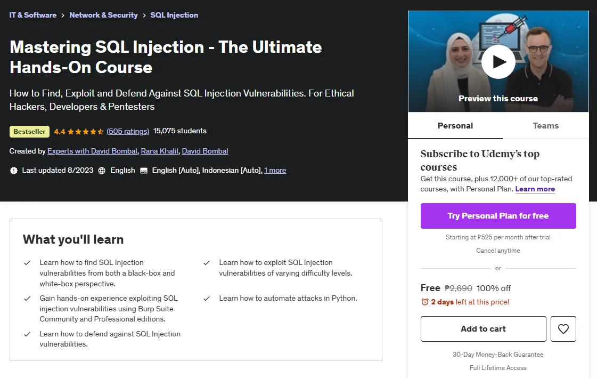This screenshot has height=378, width=597.
Task: Click chevron after Network & Security breadcrumb
Action: click(x=144, y=15)
